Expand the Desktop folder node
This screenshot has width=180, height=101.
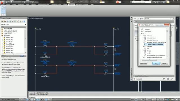pyautogui.click(x=141, y=29)
